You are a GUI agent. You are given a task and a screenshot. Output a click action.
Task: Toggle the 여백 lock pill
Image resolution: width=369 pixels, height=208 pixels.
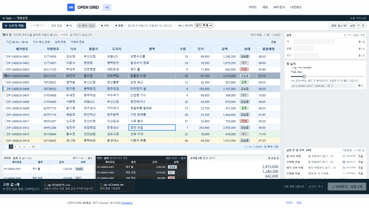[x=105, y=25]
